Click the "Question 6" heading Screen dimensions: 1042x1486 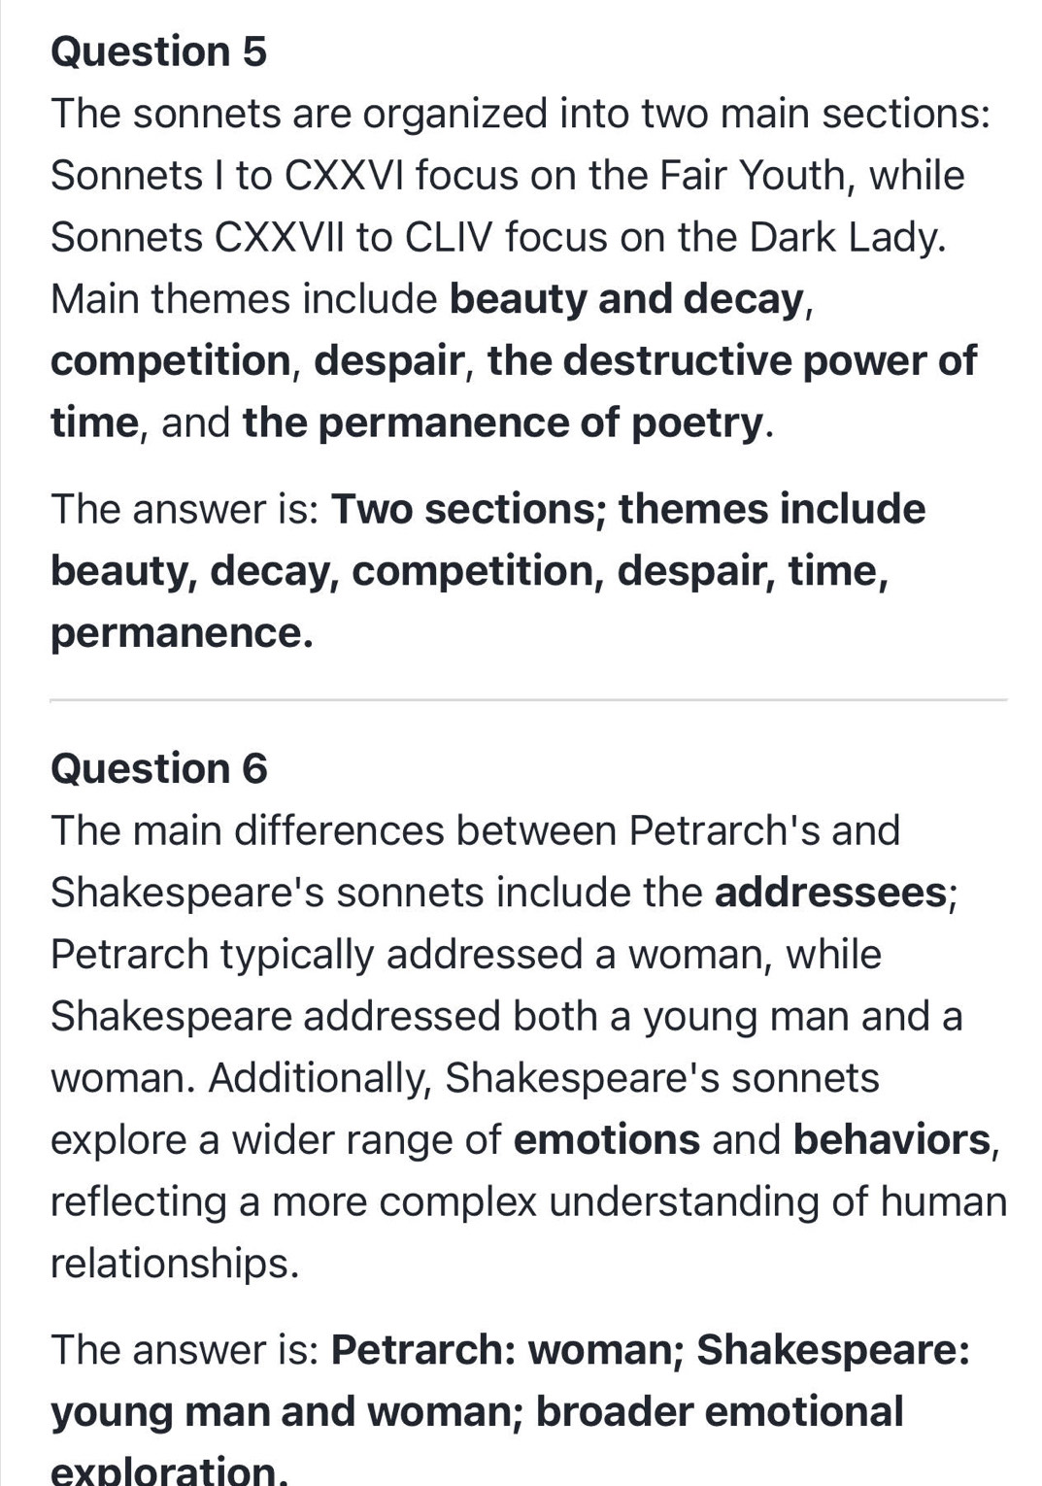tap(159, 768)
